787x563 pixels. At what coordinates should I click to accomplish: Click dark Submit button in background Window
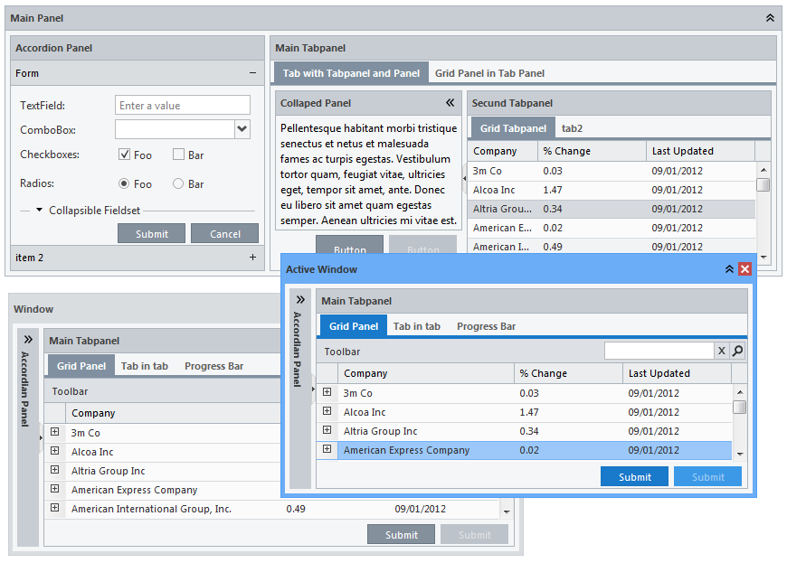[x=401, y=534]
